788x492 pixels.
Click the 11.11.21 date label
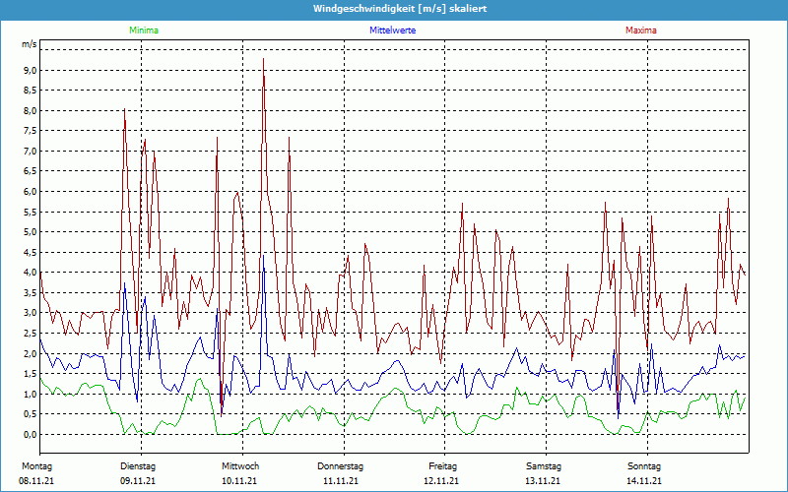341,481
